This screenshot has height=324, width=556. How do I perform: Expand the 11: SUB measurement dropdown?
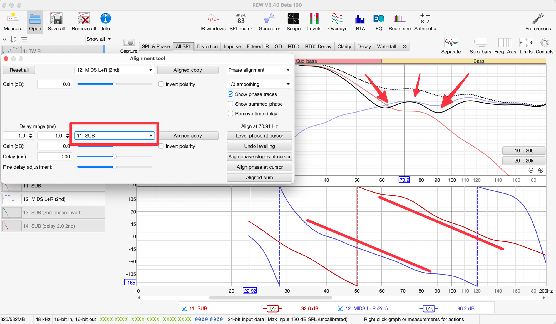click(x=115, y=136)
